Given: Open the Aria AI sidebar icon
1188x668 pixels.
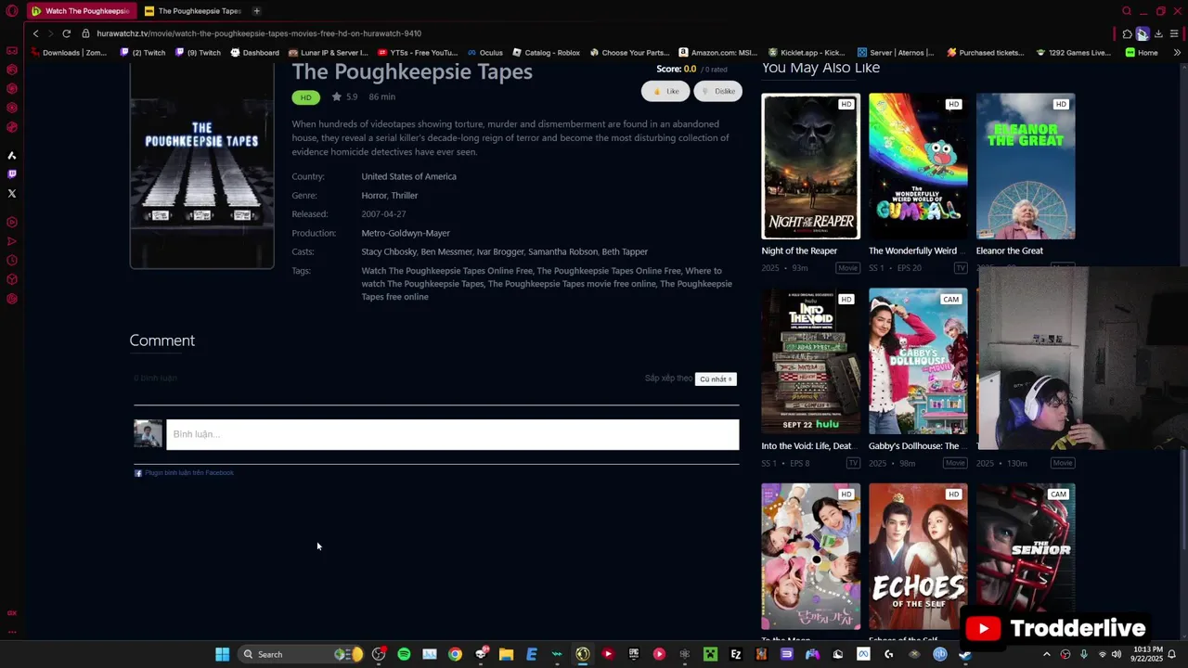Looking at the screenshot, I should tap(12, 155).
